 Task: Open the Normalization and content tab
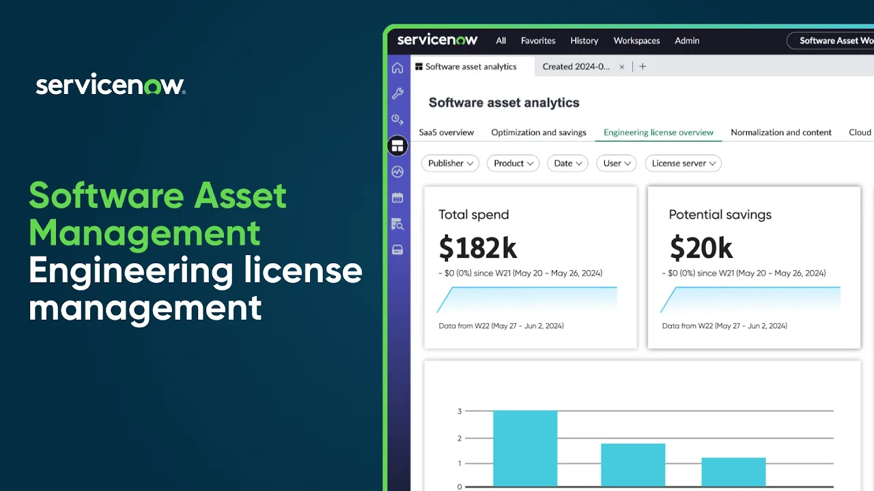(781, 132)
